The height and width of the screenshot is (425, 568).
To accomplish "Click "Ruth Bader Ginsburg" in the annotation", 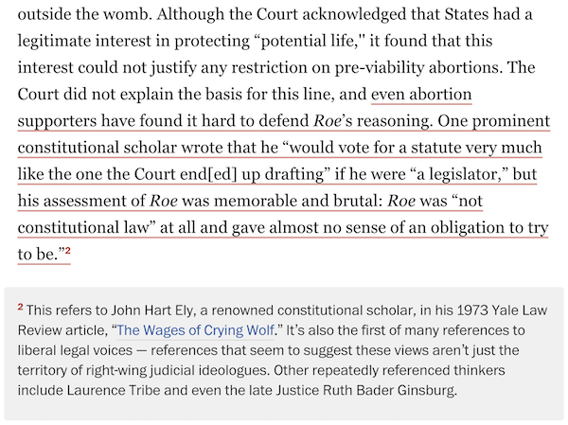I will click(x=389, y=390).
